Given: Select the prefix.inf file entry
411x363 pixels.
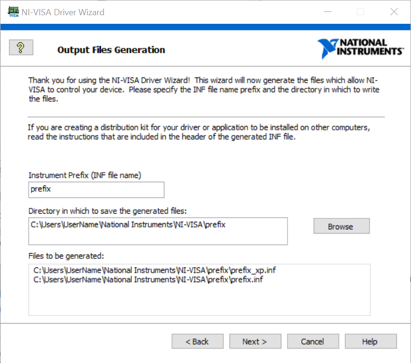Looking at the screenshot, I should [x=148, y=280].
